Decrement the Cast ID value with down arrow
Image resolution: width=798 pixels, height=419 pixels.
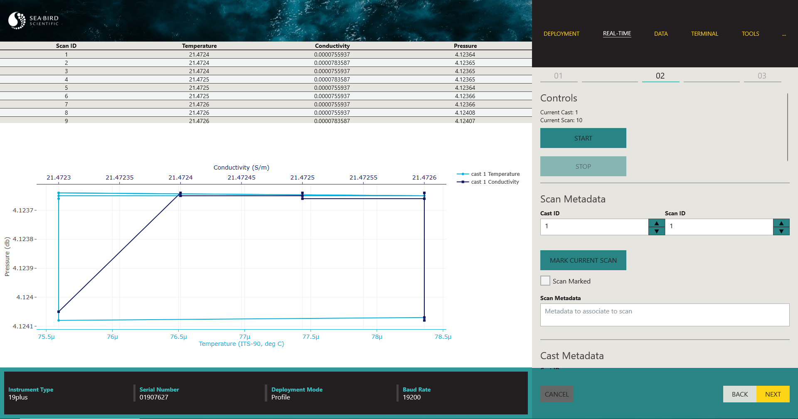656,231
